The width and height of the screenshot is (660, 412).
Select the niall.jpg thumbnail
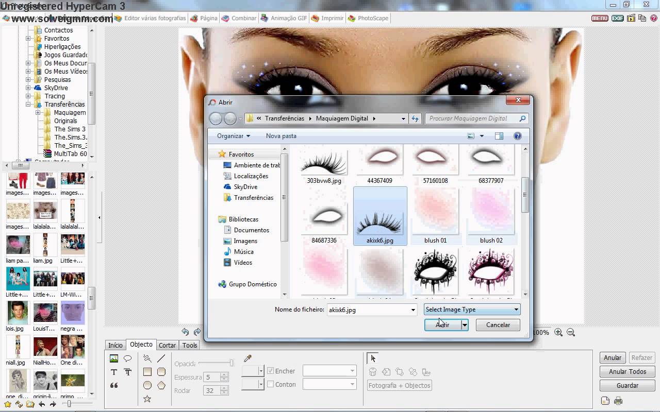[16, 350]
